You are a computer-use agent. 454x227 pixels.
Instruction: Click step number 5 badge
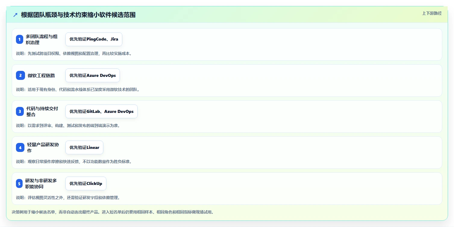click(19, 183)
